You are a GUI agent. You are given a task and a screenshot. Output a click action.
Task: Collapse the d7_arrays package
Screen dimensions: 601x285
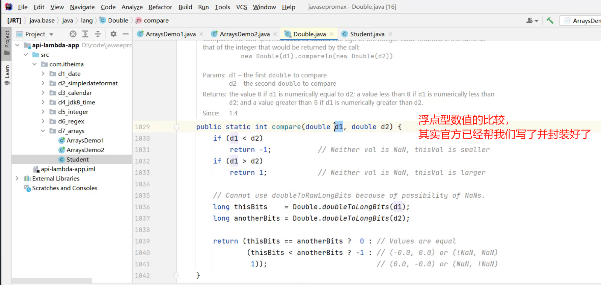pos(43,131)
